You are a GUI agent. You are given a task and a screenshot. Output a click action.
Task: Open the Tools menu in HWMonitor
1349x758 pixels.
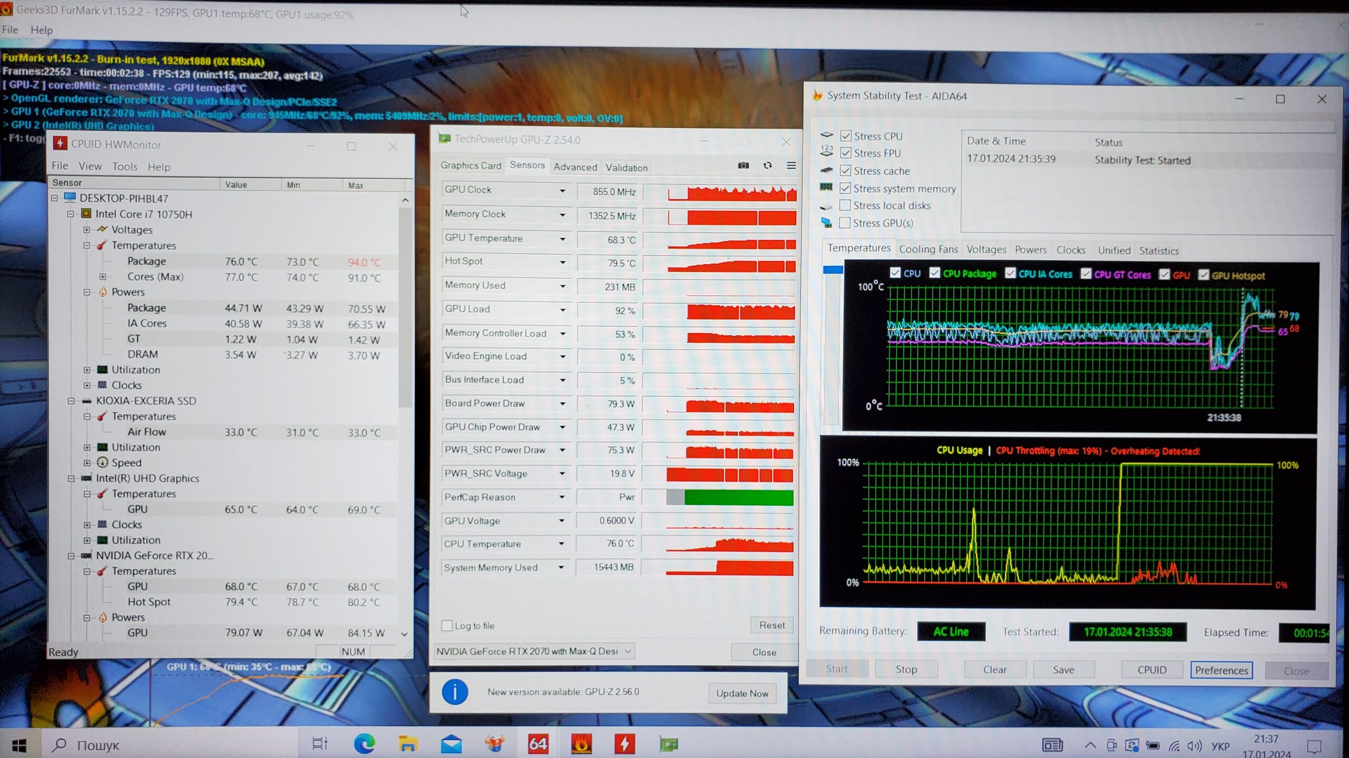pyautogui.click(x=124, y=166)
